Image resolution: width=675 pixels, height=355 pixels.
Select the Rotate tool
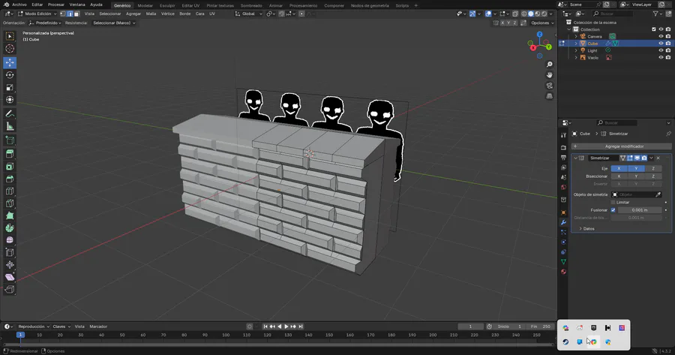pyautogui.click(x=10, y=75)
